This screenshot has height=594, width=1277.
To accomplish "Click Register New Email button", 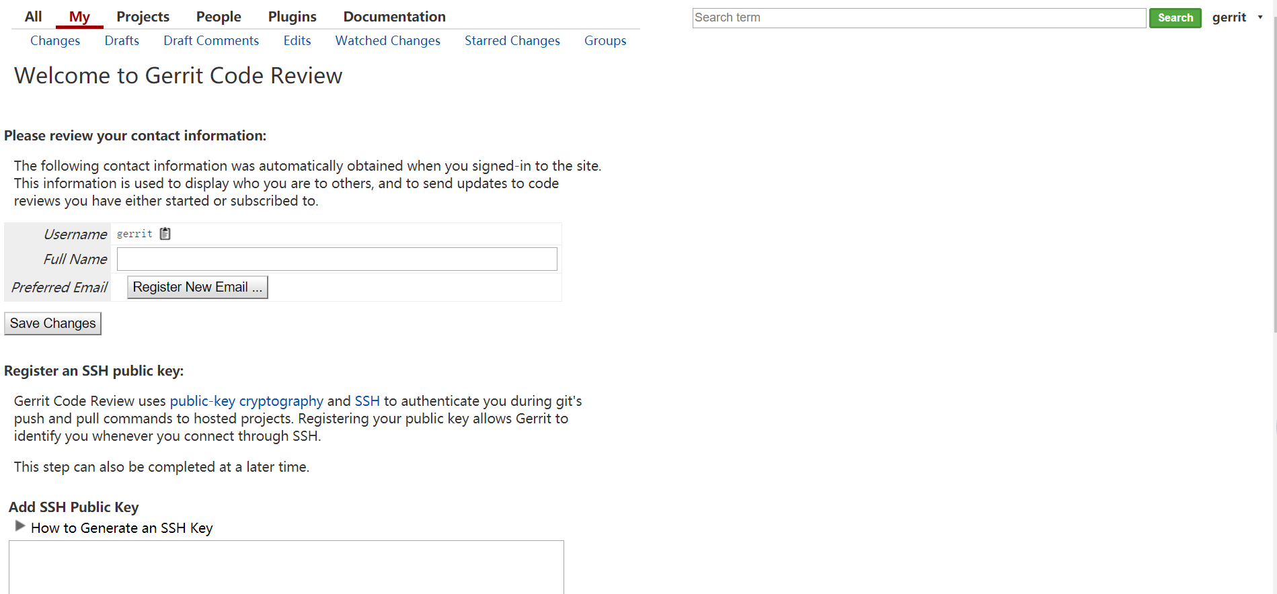I will [x=197, y=287].
